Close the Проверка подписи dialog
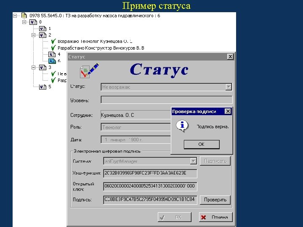 (x=228, y=111)
